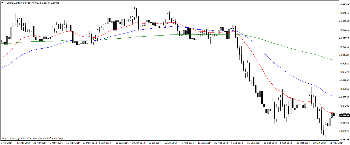Click the MetaTrader 4 copyright text
The height and width of the screenshot is (145, 350).
[32, 138]
